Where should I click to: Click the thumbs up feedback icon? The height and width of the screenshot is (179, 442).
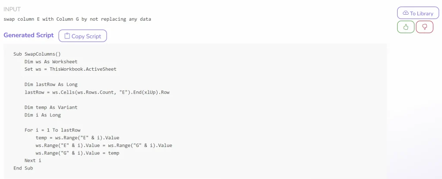point(406,27)
